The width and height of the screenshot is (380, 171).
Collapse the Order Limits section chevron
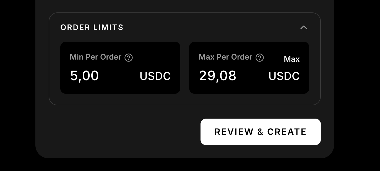[x=304, y=27]
